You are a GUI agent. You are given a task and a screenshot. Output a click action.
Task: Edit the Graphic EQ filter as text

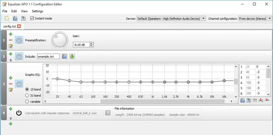(x=11, y=90)
